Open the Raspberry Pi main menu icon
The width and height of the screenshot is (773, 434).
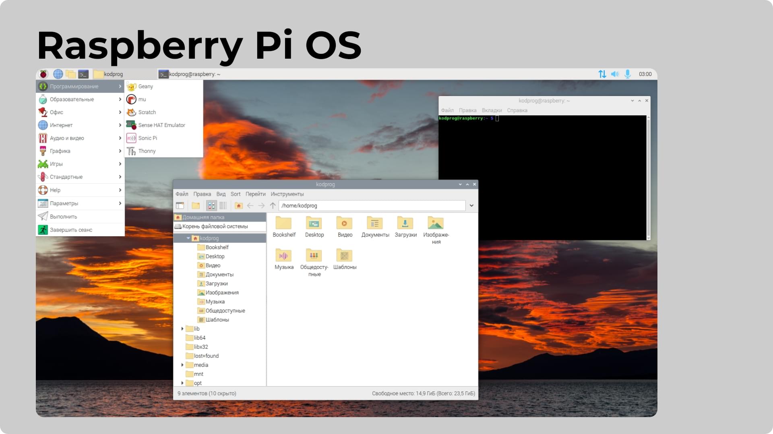point(43,74)
